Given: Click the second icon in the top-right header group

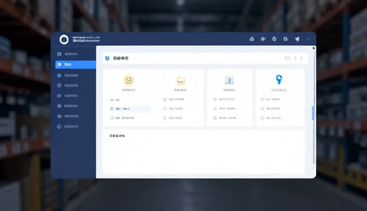Looking at the screenshot, I should [x=263, y=39].
